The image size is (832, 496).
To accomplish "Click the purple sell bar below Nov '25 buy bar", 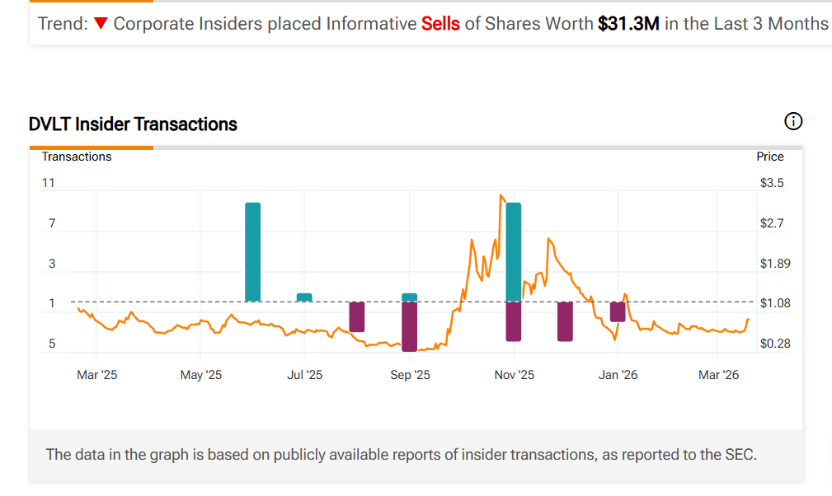I will (x=514, y=321).
